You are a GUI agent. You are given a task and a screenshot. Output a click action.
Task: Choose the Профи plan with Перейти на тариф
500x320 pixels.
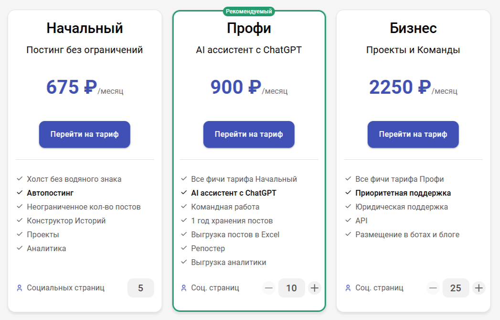coord(249,134)
